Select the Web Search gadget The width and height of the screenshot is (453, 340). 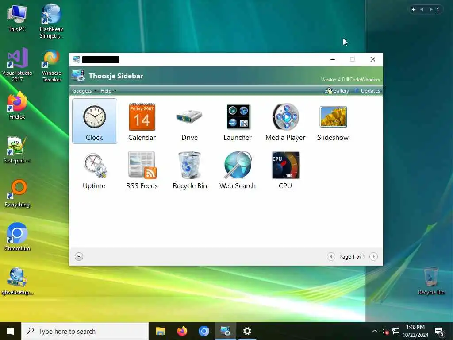[x=238, y=170]
